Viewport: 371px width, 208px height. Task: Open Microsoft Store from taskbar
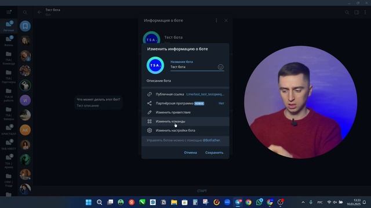pyautogui.click(x=185, y=202)
